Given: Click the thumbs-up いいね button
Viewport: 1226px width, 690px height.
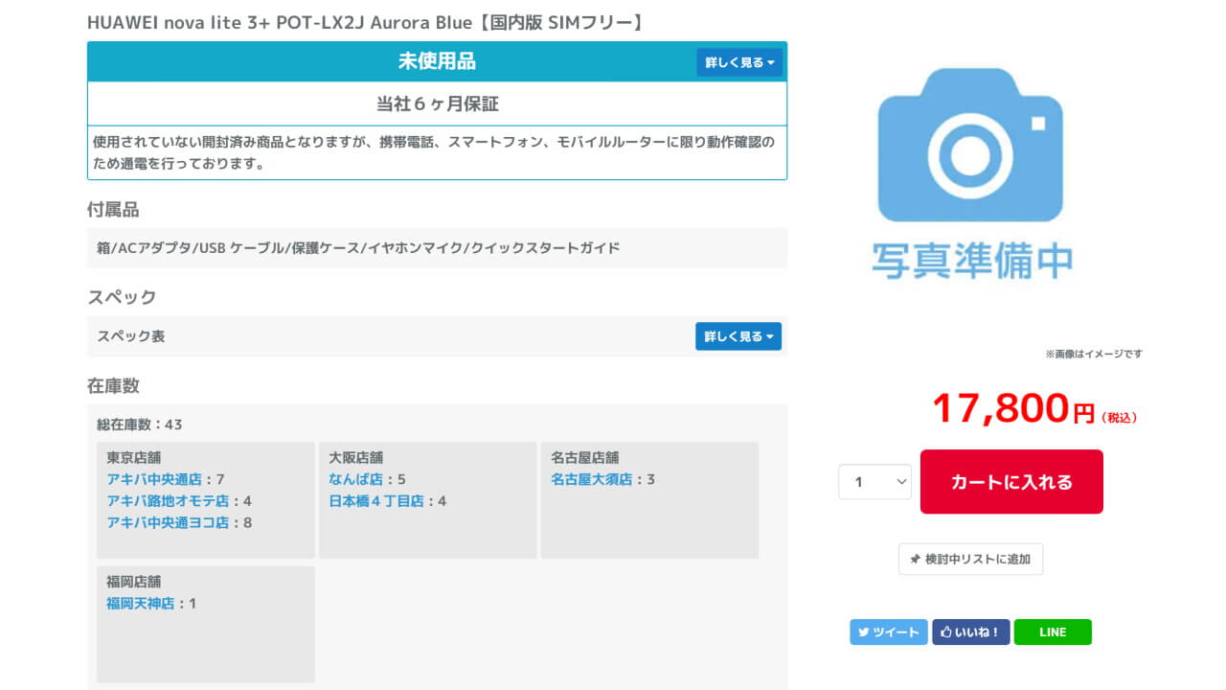Looking at the screenshot, I should tap(970, 632).
